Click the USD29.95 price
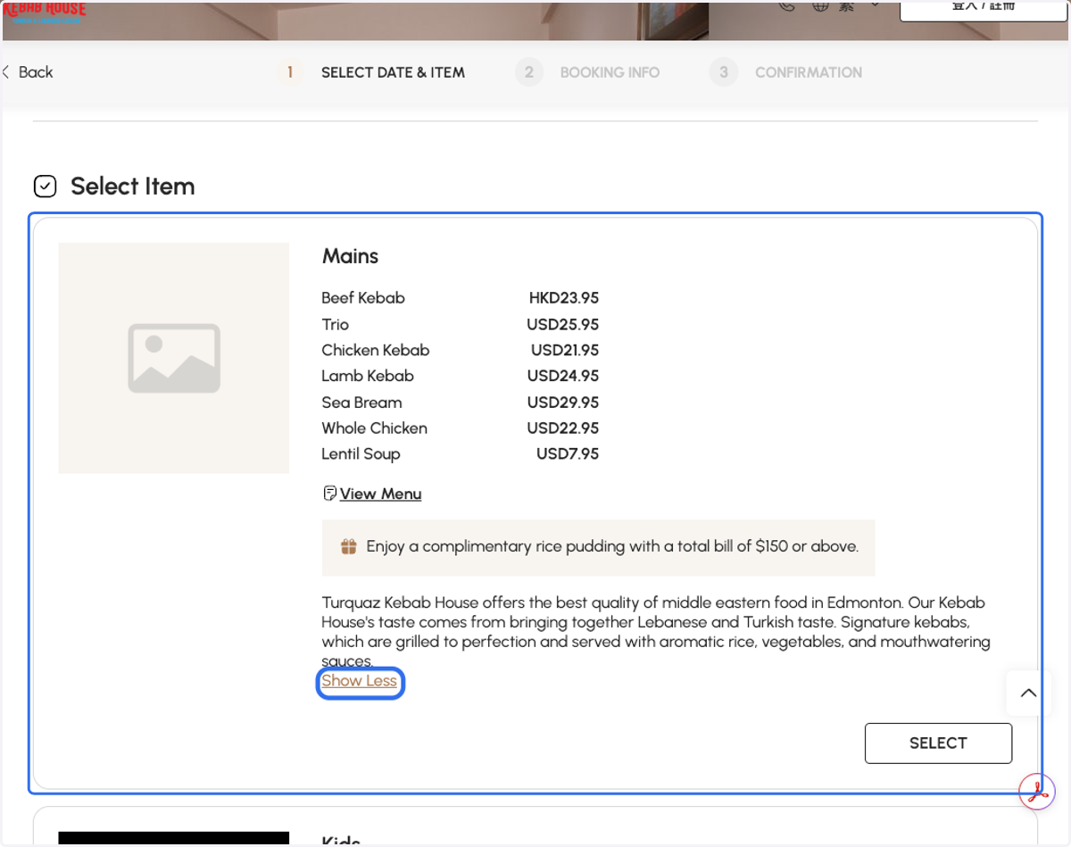The width and height of the screenshot is (1071, 847). coord(563,403)
